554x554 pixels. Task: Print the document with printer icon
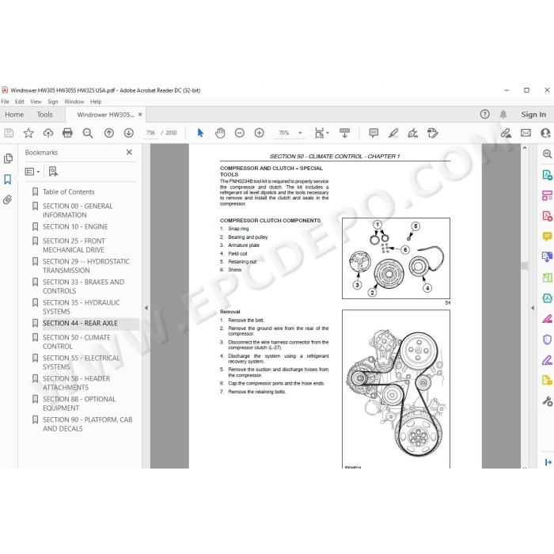67,133
